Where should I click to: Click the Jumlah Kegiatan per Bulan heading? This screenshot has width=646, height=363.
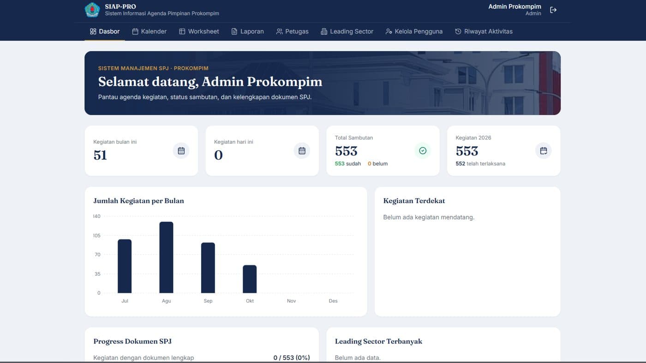point(138,201)
